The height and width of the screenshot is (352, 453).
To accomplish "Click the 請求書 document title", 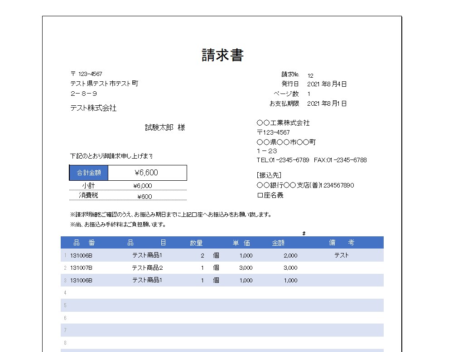I will pos(222,55).
